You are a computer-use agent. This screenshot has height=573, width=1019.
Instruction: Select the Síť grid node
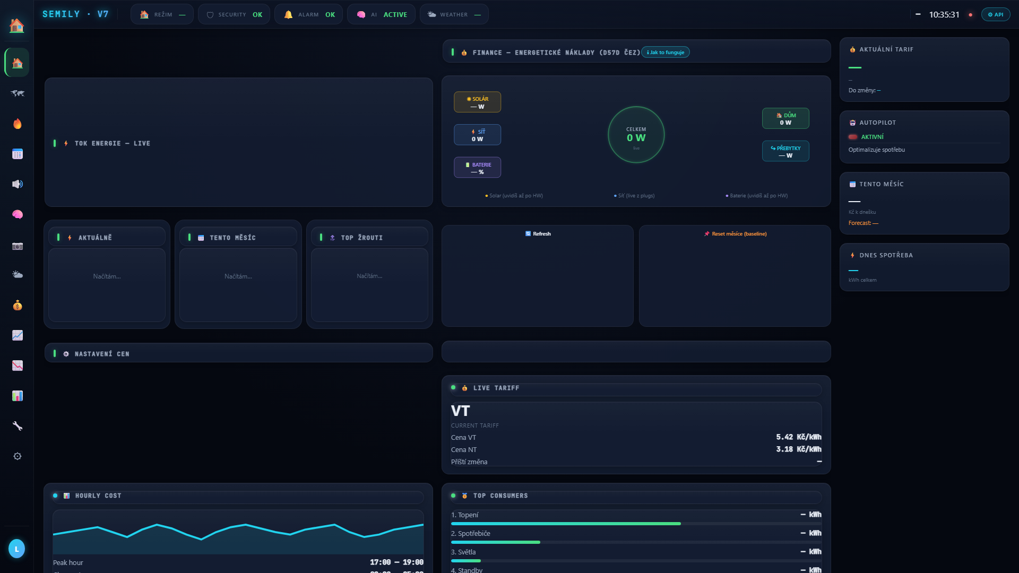(477, 135)
